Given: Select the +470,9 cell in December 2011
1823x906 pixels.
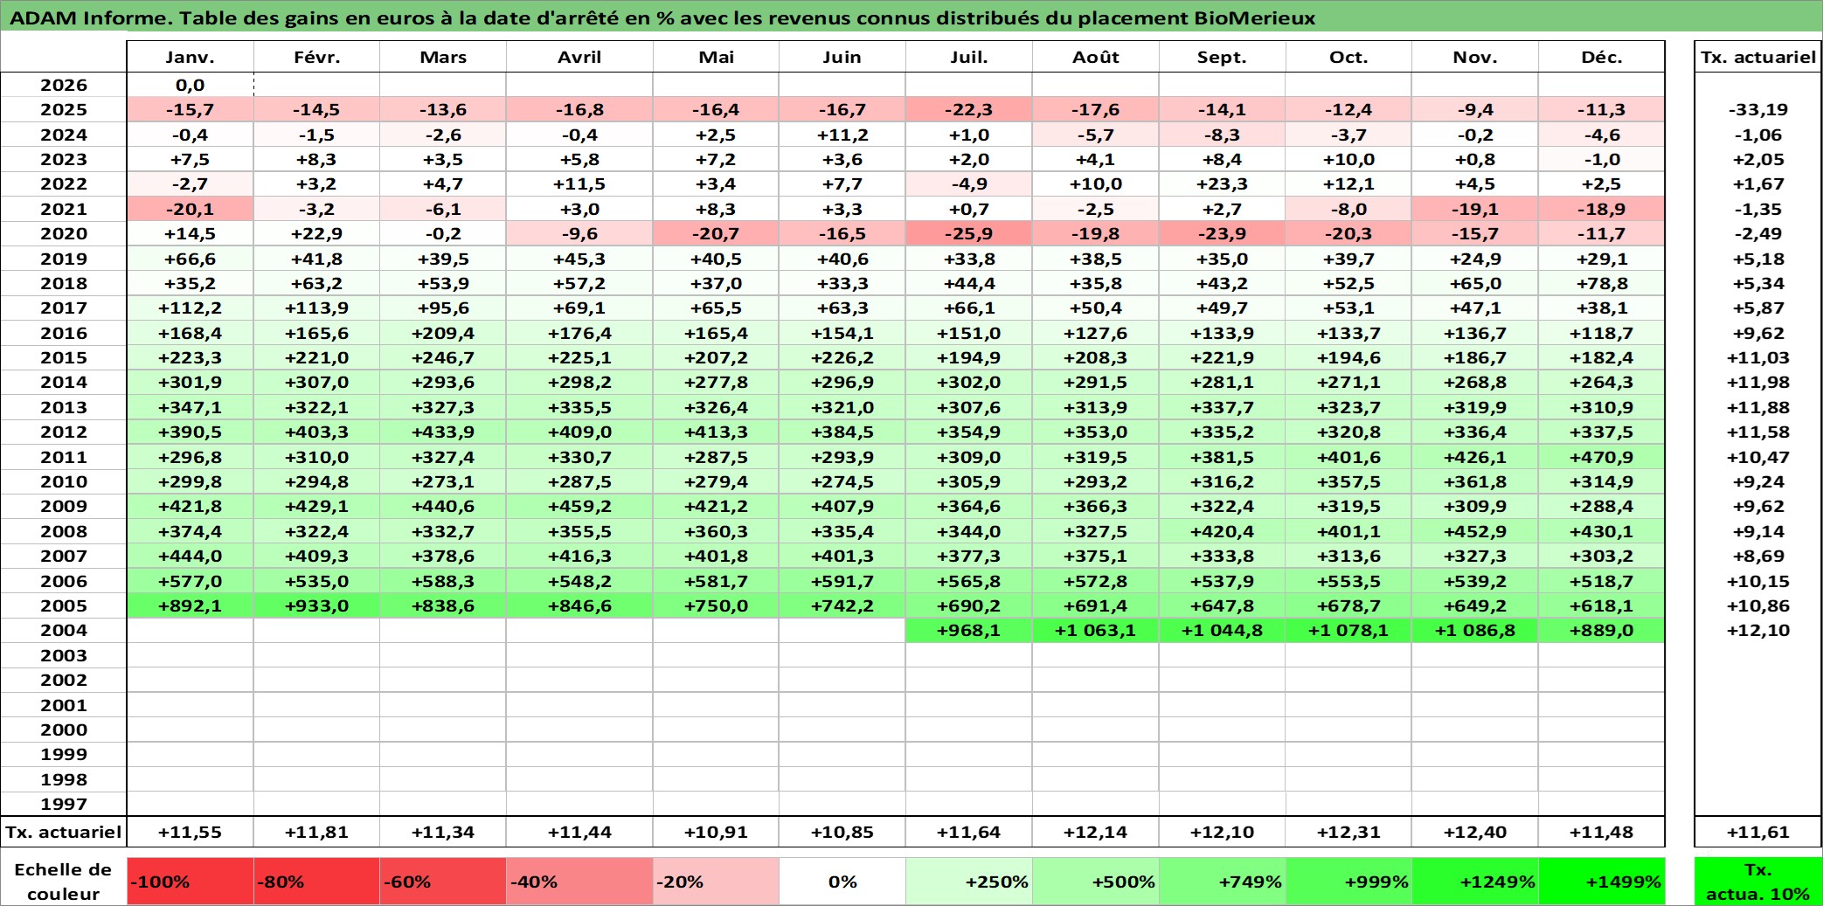Looking at the screenshot, I should (1602, 457).
